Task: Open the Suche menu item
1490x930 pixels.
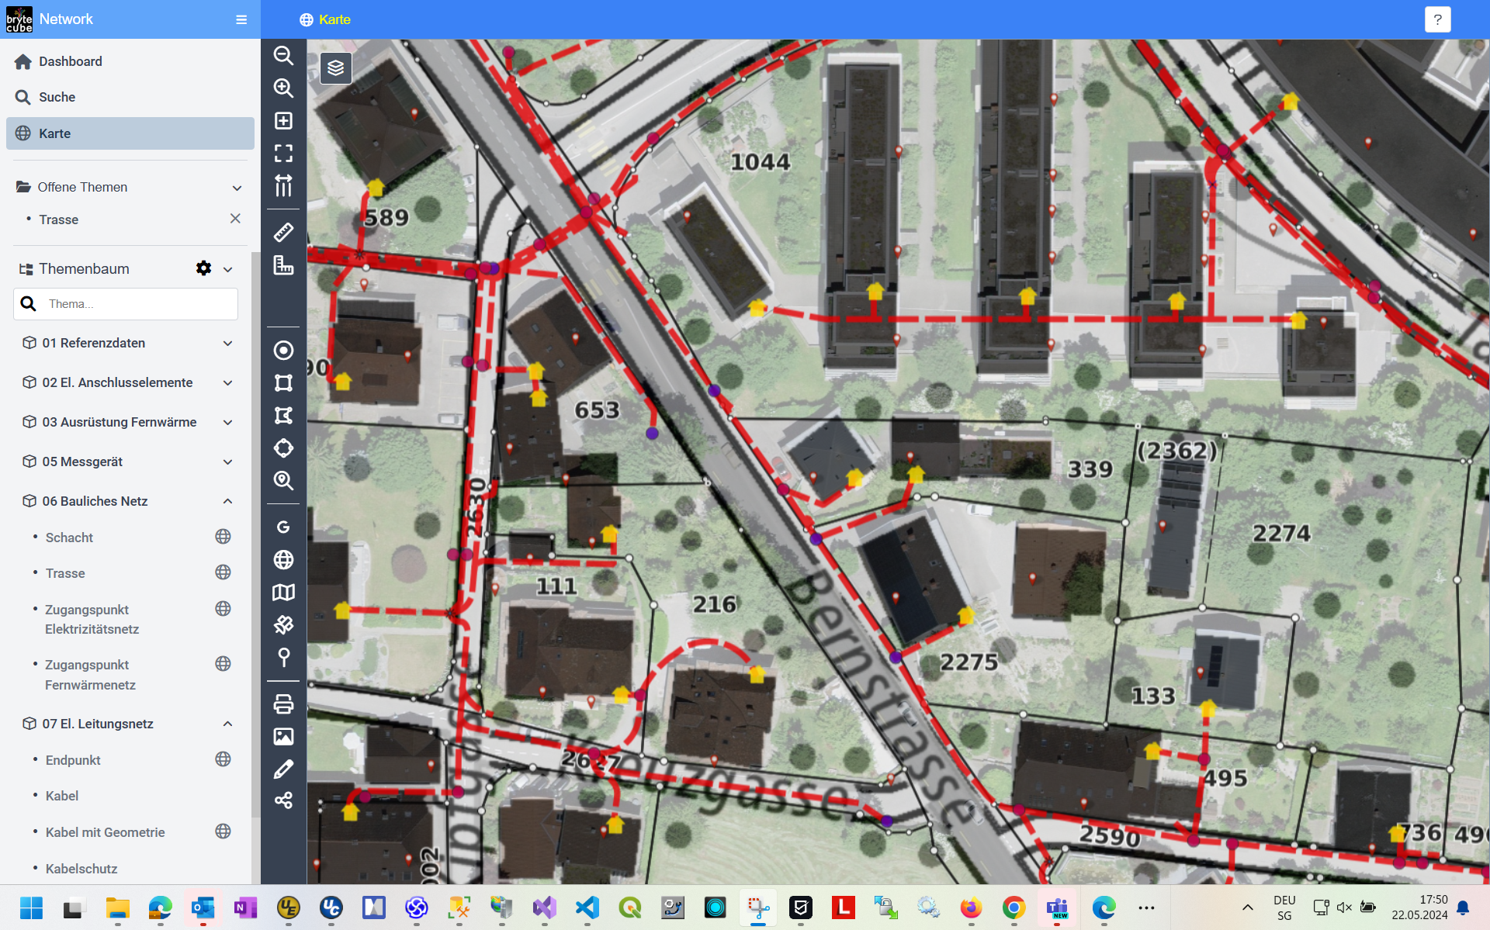Action: pos(57,97)
